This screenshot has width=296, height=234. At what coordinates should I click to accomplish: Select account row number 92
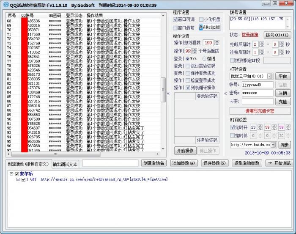[83, 128]
